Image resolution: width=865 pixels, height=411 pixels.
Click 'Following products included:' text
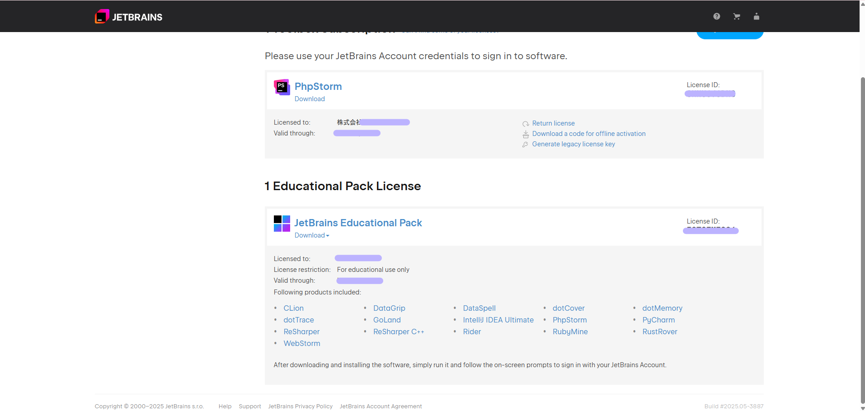[x=317, y=292]
